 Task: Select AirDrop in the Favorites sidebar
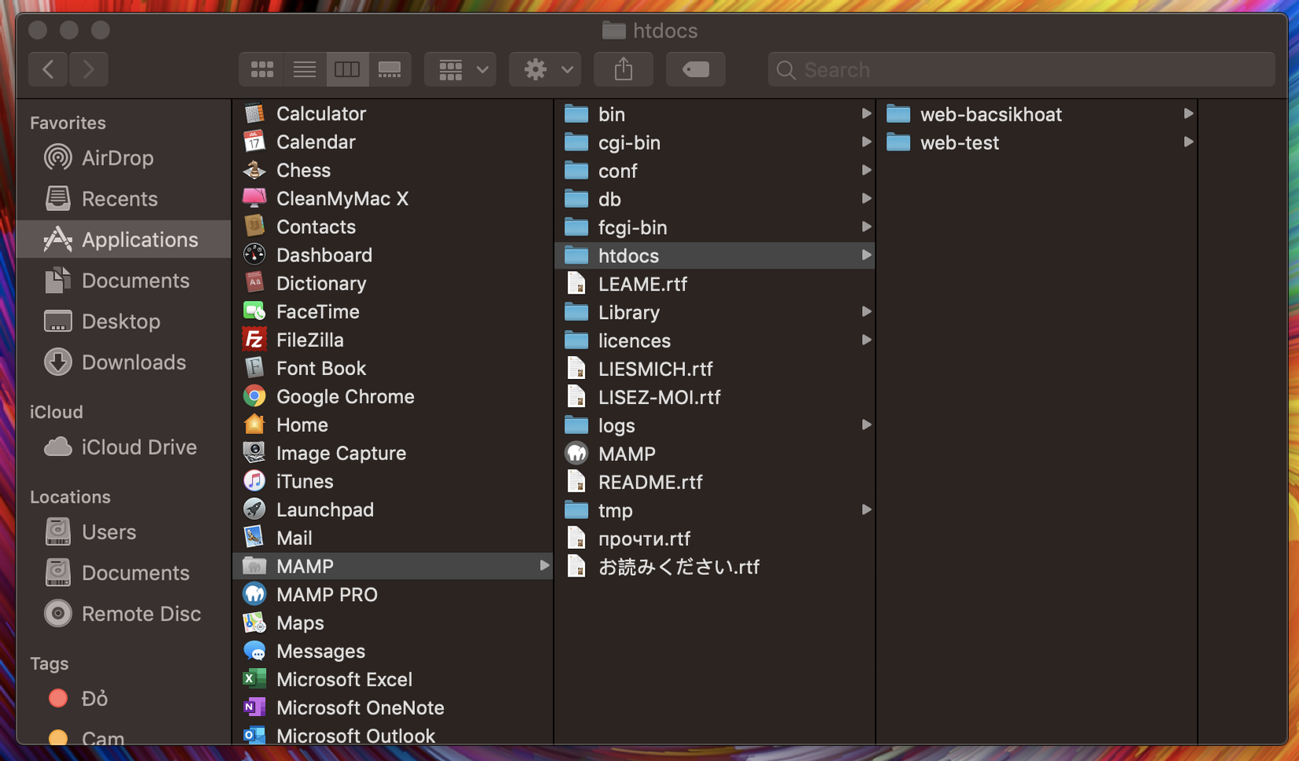point(117,158)
